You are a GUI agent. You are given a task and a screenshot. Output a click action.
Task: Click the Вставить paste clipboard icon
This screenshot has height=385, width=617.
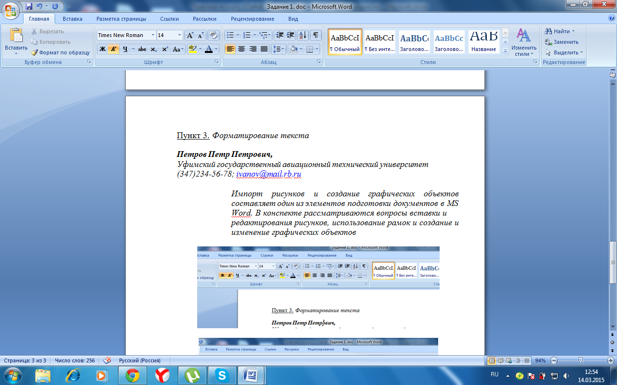coord(16,36)
